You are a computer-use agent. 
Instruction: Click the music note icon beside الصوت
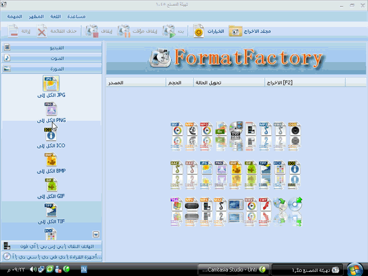coord(7,57)
